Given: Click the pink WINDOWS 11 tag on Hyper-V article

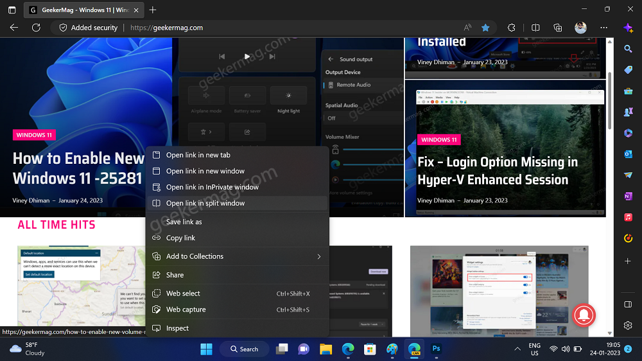Looking at the screenshot, I should 439,140.
